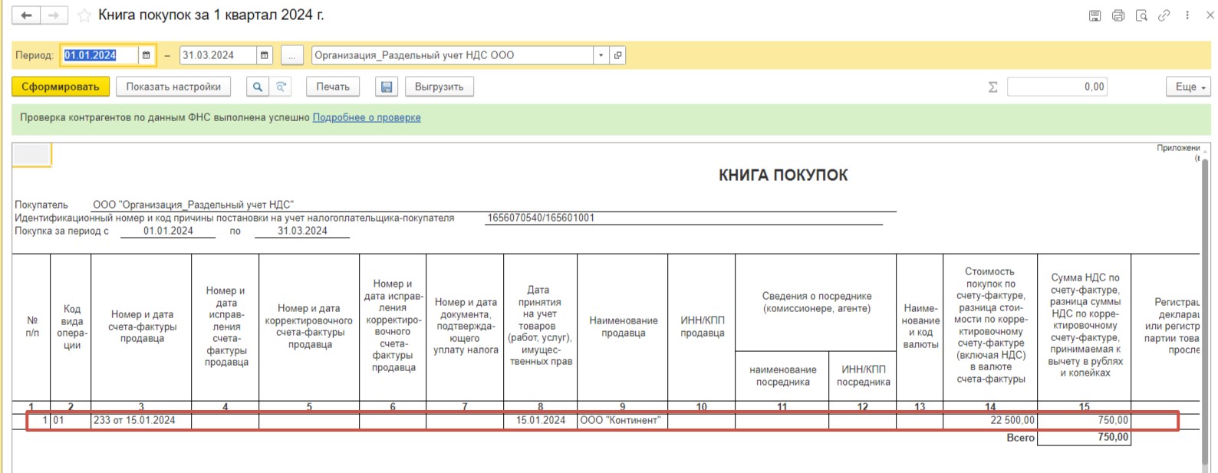Viewport: 1218px width, 473px height.
Task: Click header Наименование и код валюты
Action: point(920,327)
